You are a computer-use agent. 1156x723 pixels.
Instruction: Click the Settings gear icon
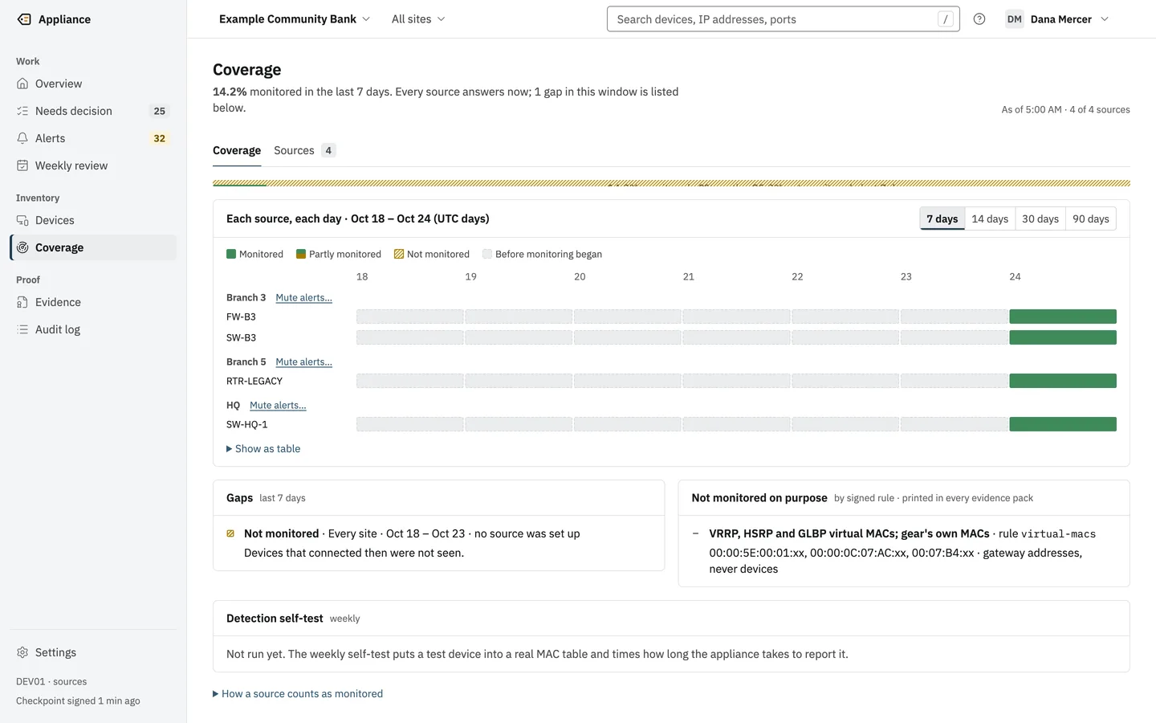pyautogui.click(x=22, y=652)
